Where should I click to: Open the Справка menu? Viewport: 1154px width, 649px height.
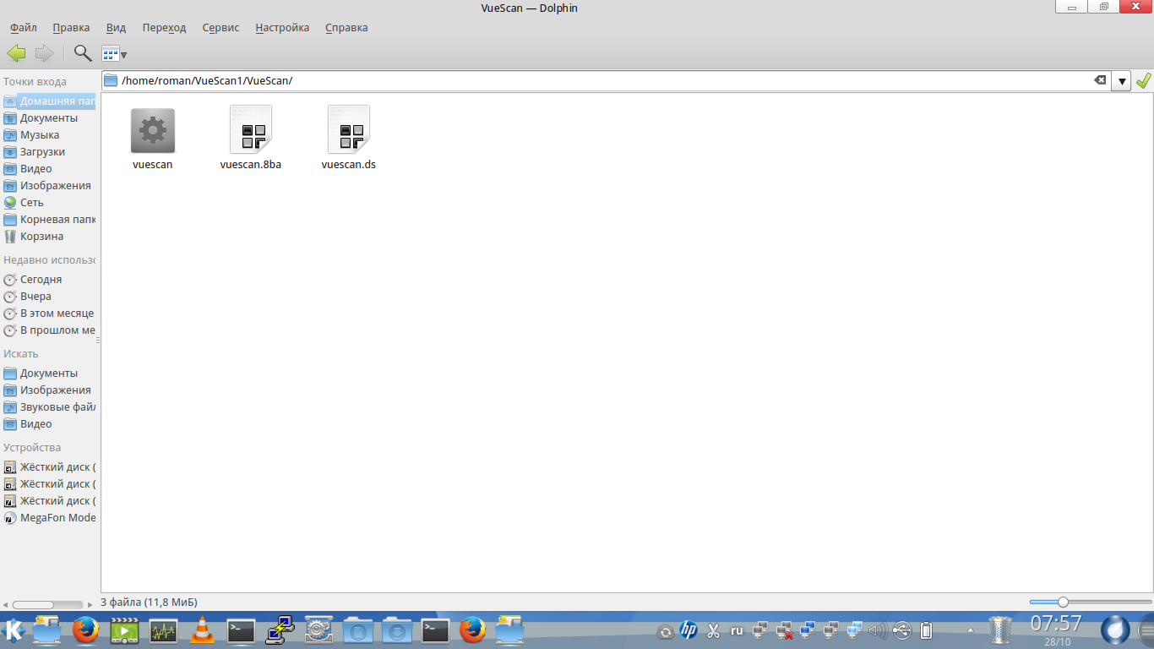pos(346,27)
